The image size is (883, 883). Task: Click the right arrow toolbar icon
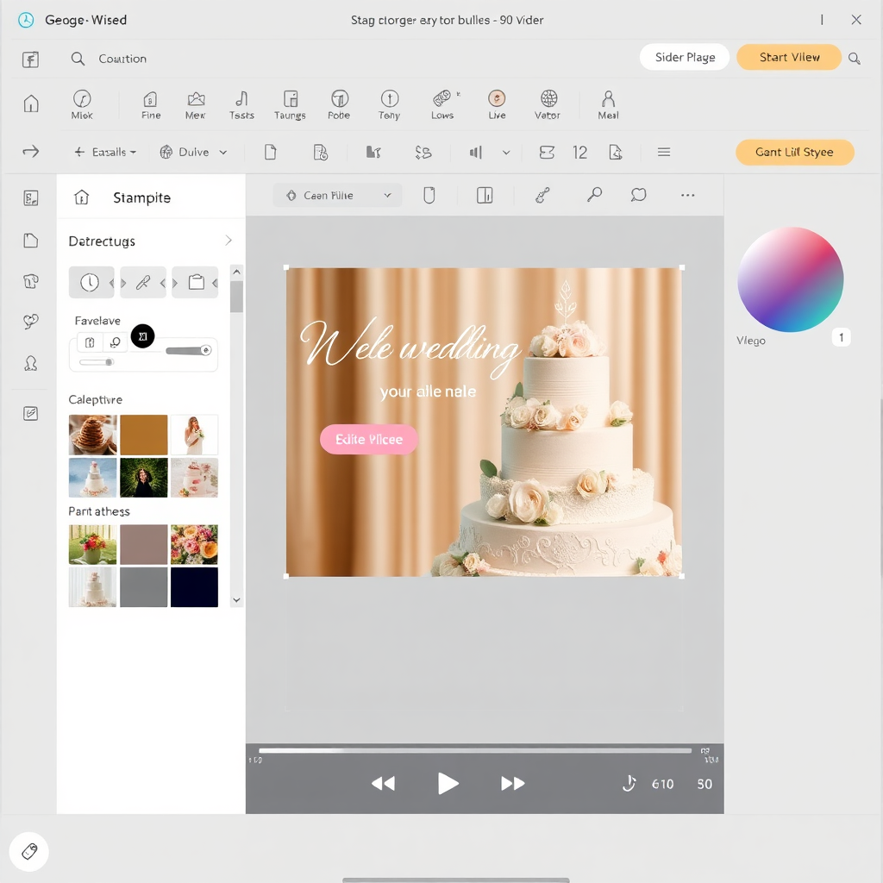click(31, 152)
